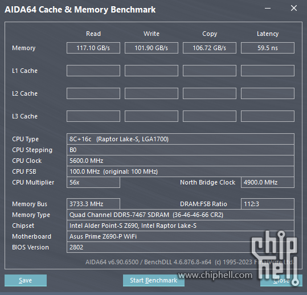Click the Memory Bus 3733.3 MHz field
The height and width of the screenshot is (295, 307).
(93, 204)
